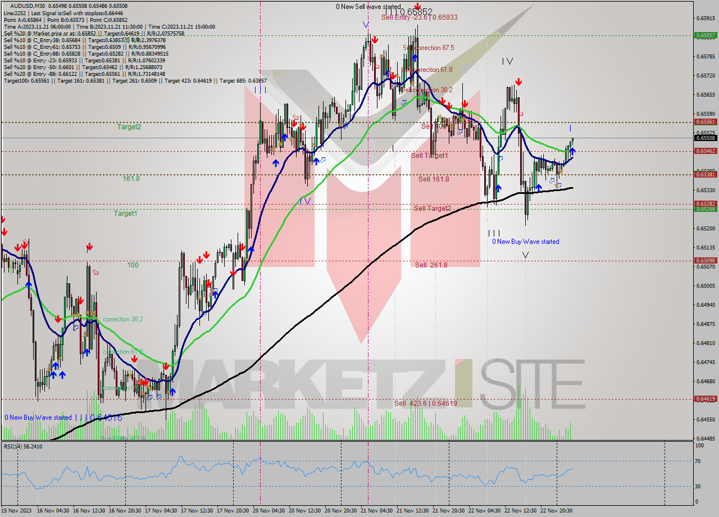The image size is (719, 517).
Task: Click the '| | | 0.65852' wave label at top
Action: click(408, 12)
